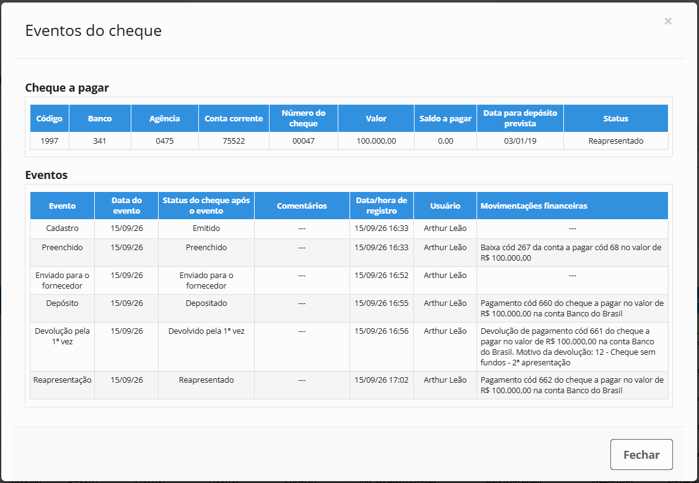Click the Fechar button
The width and height of the screenshot is (699, 483).
coord(641,455)
